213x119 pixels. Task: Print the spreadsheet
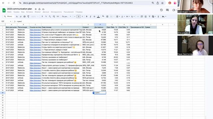pos(24,17)
